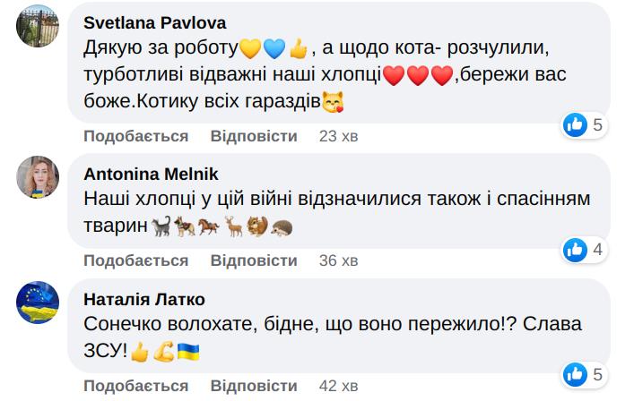Open the 23 хв comment timestamp

pyautogui.click(x=339, y=136)
